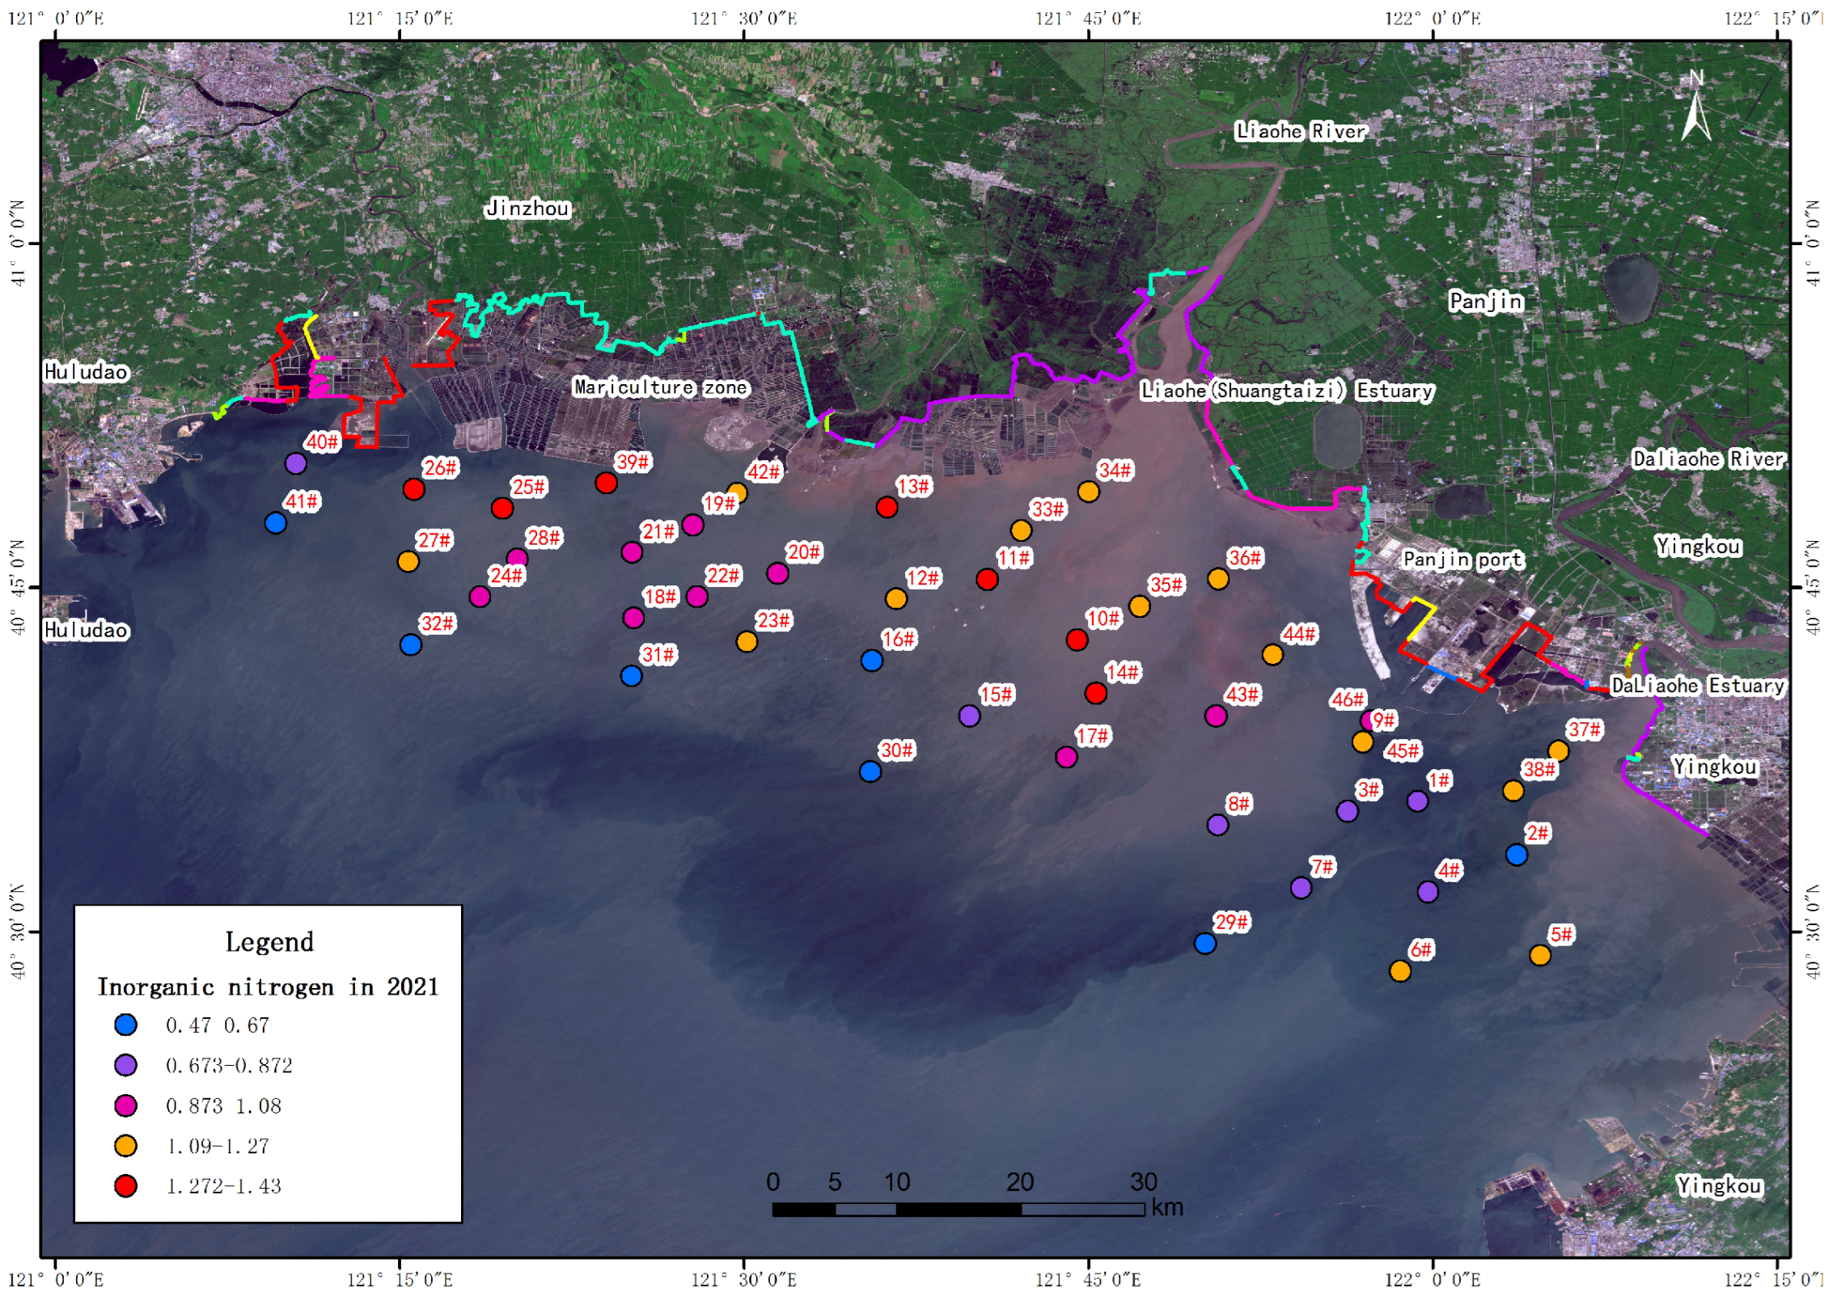Click the Jinzhou city label
Screen dimensions: 1828x1297
point(527,209)
